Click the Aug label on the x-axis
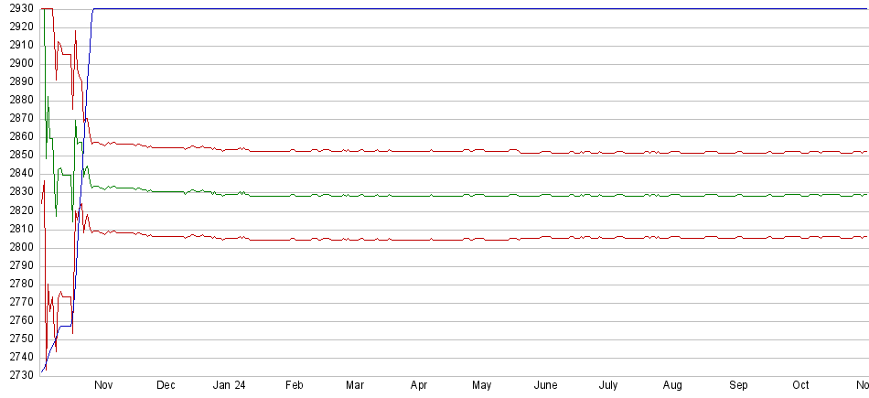Viewport: 869px width, 398px height. tap(672, 386)
